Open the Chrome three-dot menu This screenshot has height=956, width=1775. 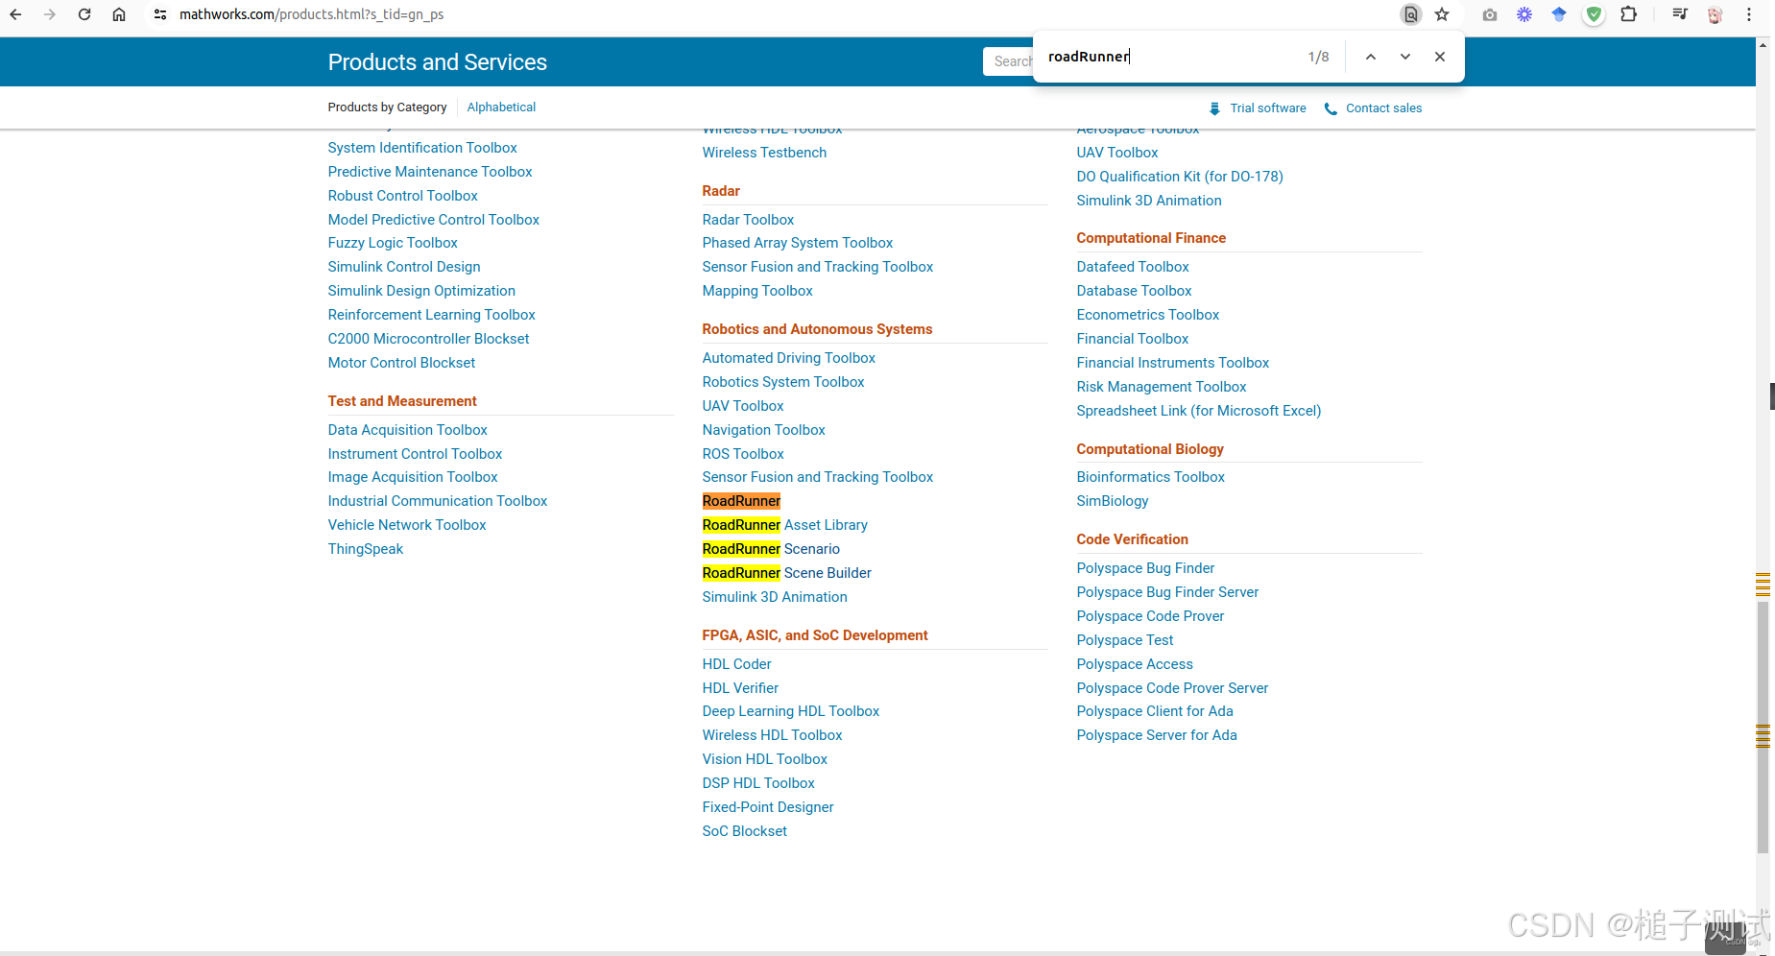point(1749,14)
